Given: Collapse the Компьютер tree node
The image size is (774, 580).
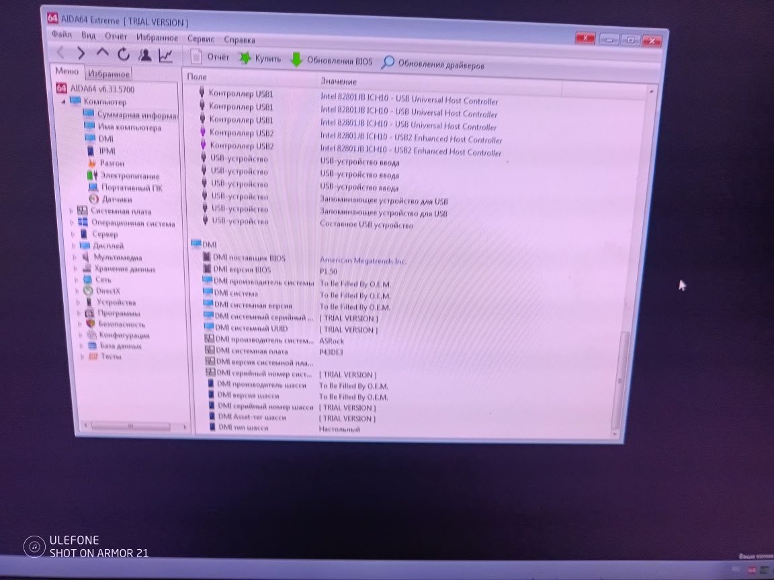Looking at the screenshot, I should pos(64,101).
